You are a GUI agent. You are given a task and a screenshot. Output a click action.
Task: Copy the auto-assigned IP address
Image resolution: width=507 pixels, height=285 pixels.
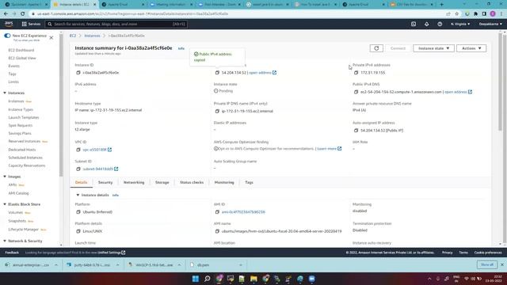tap(356, 131)
